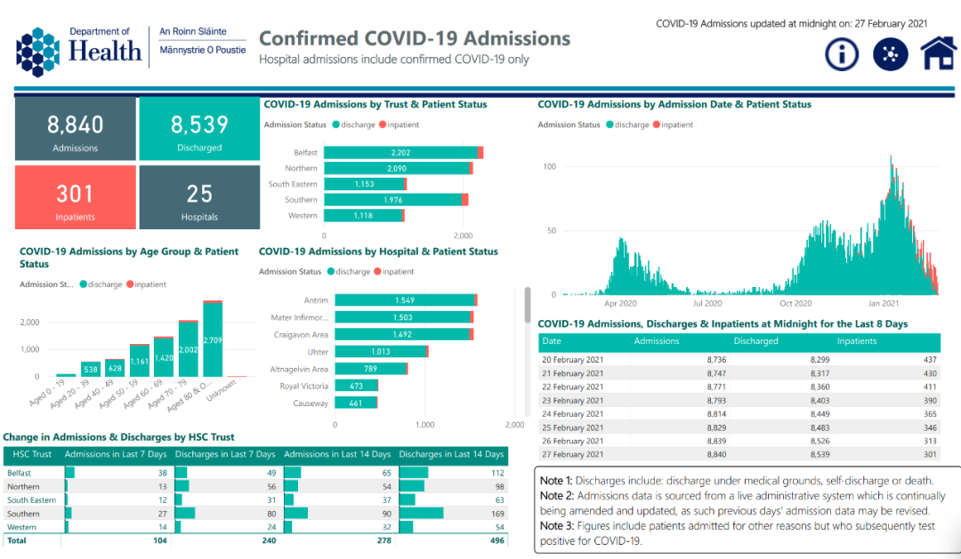
Task: Select Belfast row in HSC Trust table
Action: (255, 473)
